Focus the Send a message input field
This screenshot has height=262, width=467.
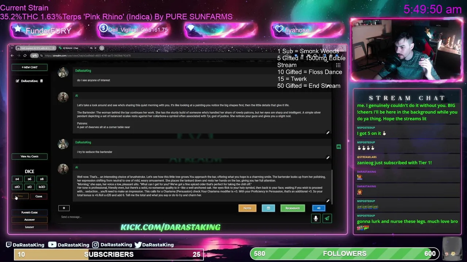pyautogui.click(x=184, y=217)
